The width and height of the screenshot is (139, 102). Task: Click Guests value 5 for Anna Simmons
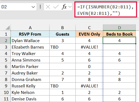pos(62,60)
